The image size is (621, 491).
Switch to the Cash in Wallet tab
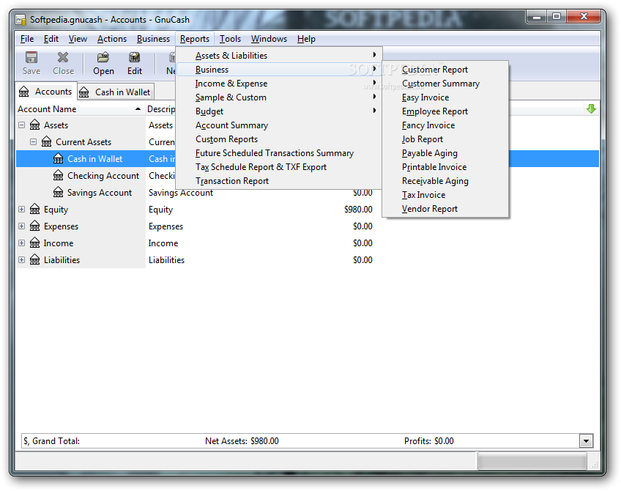tap(116, 92)
